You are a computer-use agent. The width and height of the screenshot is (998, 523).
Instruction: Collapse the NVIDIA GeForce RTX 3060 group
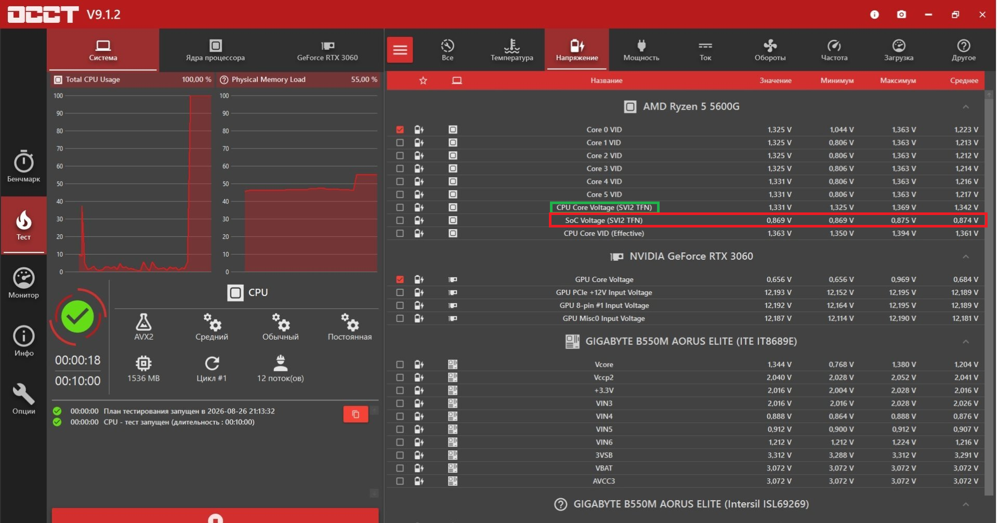(966, 257)
